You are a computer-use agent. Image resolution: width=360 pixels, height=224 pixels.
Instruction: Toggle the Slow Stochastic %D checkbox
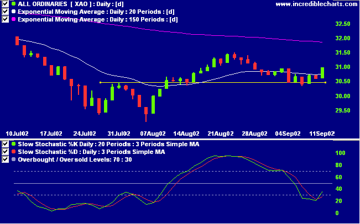point(6,151)
